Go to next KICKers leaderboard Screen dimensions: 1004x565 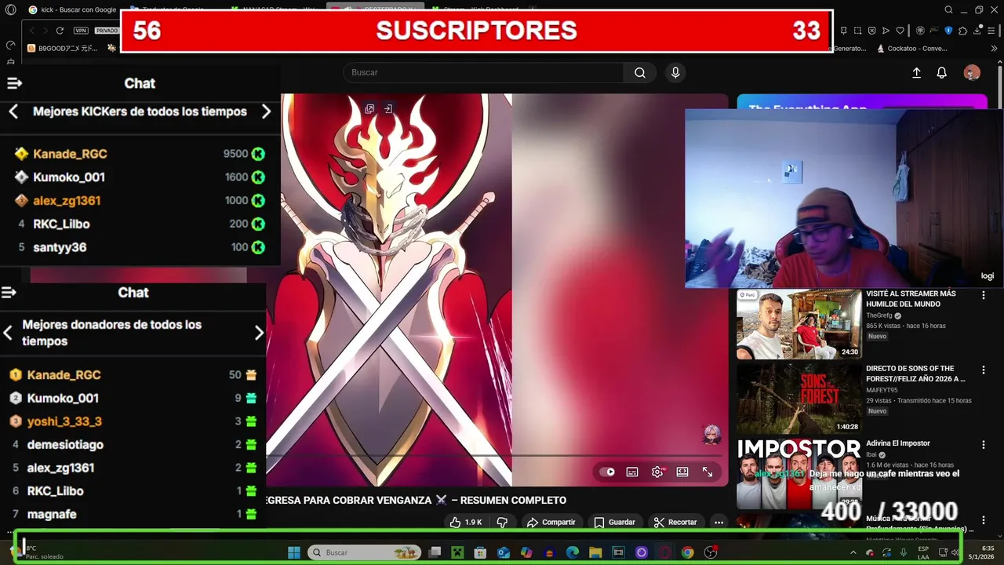pos(266,111)
